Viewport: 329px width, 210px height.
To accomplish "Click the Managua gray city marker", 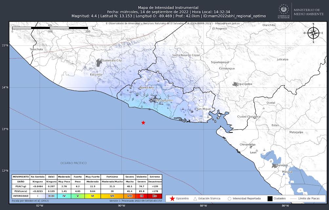I will pos(274,166).
